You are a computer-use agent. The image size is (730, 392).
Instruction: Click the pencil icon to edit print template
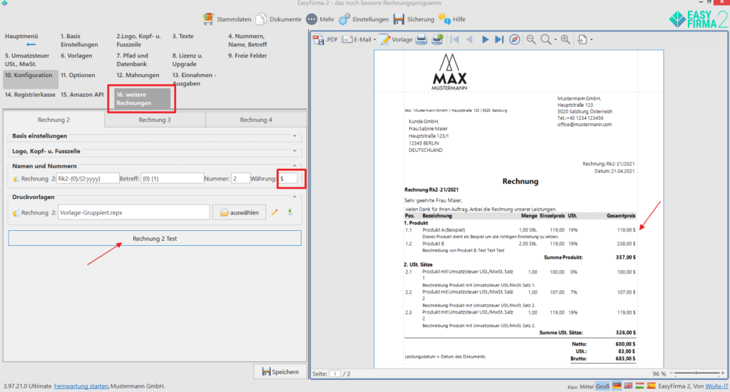pyautogui.click(x=274, y=212)
